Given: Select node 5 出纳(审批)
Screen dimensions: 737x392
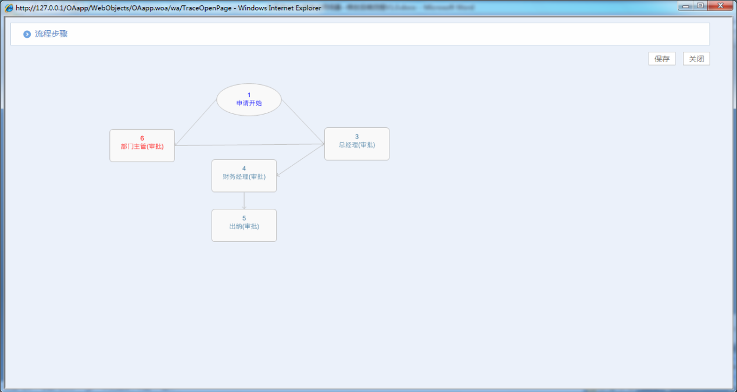Looking at the screenshot, I should (x=244, y=225).
